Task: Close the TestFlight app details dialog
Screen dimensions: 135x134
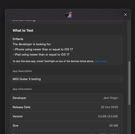Action: [x=125, y=14]
